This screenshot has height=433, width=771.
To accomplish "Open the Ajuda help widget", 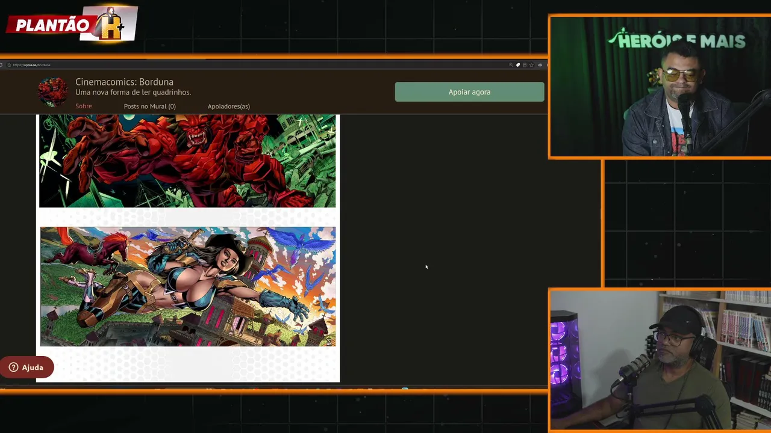I will point(27,367).
